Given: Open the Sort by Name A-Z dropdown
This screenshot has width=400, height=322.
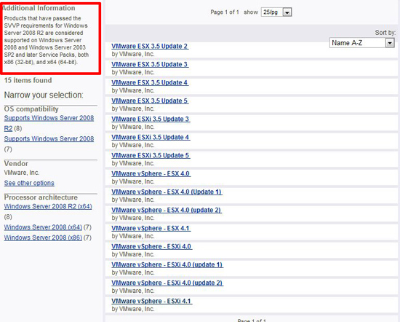Looking at the screenshot, I should [362, 43].
